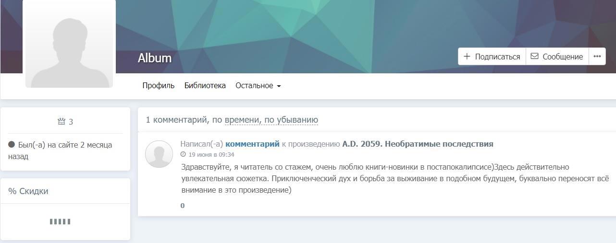This screenshot has width=616, height=243.
Task: Open the three-dots more options menu
Action: point(597,57)
